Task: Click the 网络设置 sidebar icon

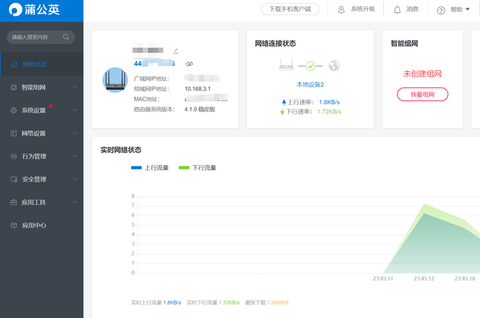Action: tap(13, 133)
